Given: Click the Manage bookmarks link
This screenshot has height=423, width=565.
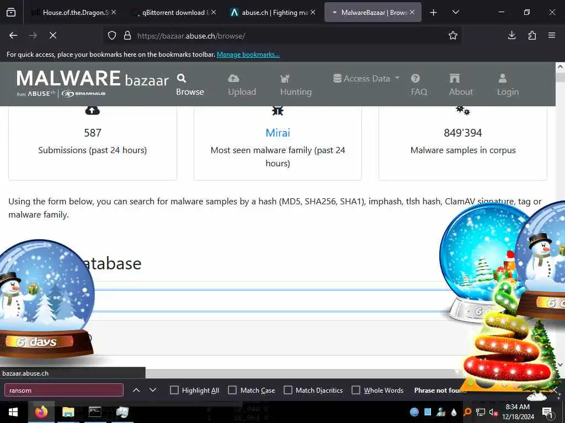Looking at the screenshot, I should [248, 55].
